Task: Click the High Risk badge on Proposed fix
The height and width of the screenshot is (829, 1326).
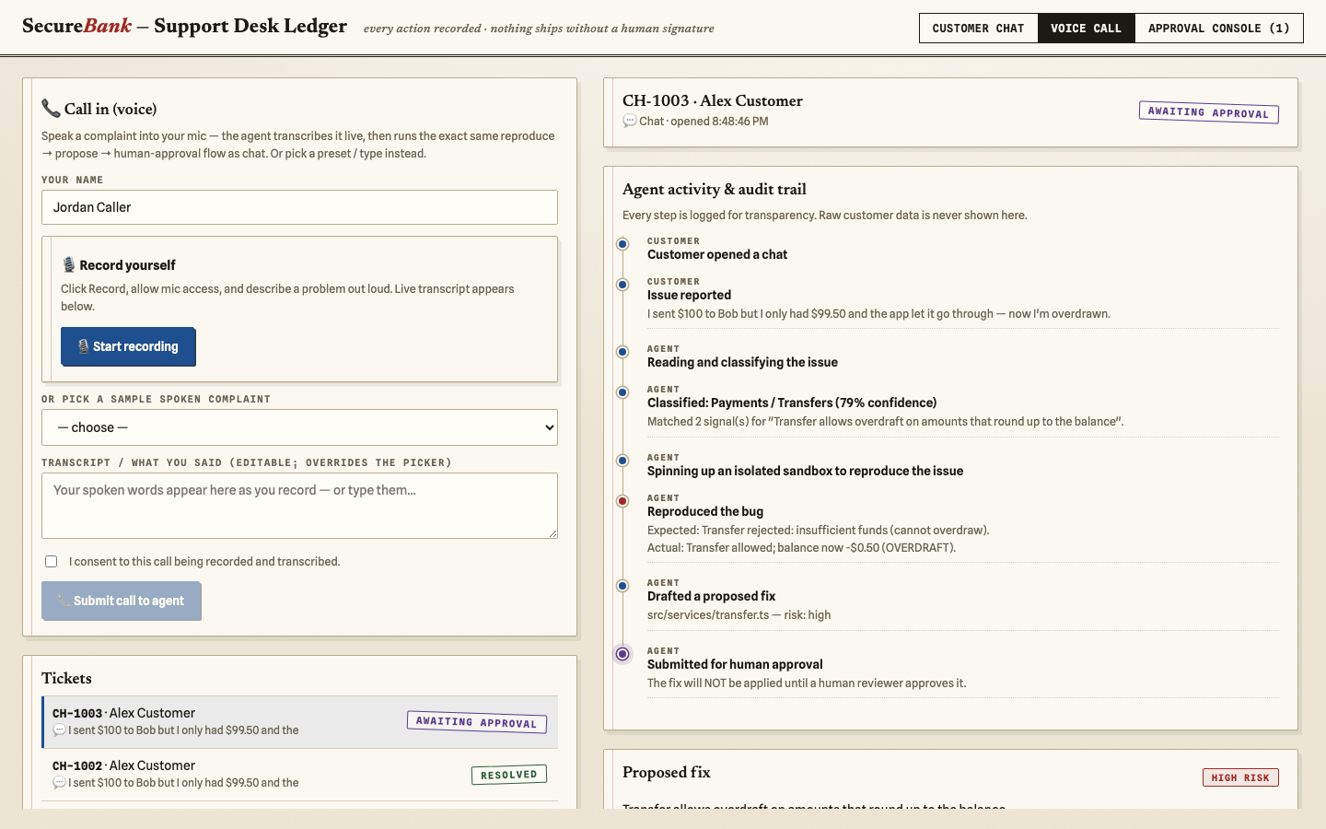Action: pyautogui.click(x=1240, y=777)
